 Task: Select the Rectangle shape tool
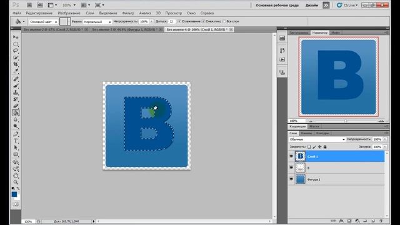(16, 154)
